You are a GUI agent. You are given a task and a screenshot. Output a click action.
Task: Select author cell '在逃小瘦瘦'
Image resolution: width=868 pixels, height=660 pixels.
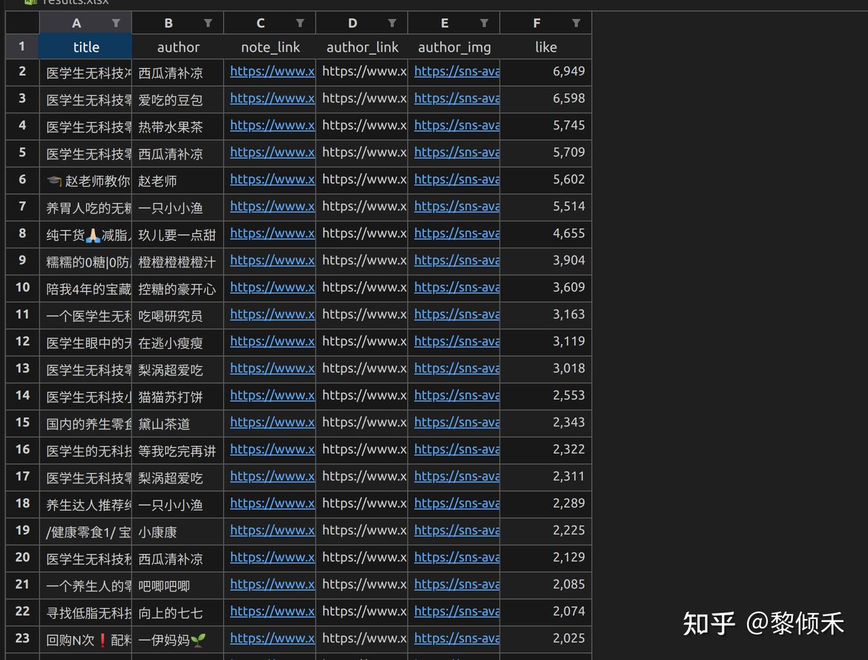[178, 341]
